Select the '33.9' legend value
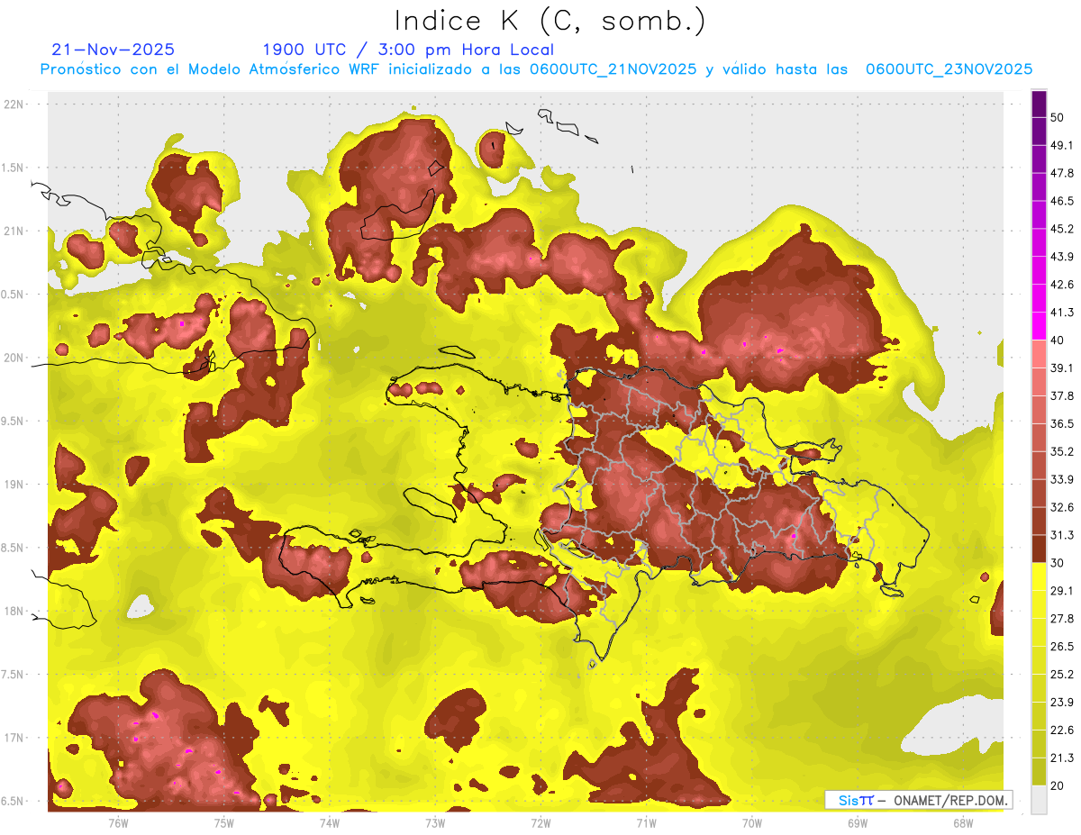This screenshot has height=835, width=1081. pos(1063,479)
